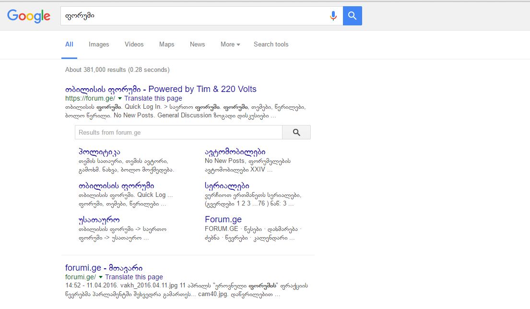Click the https://forum.ge/ green URL
This screenshot has width=530, height=309.
click(90, 98)
